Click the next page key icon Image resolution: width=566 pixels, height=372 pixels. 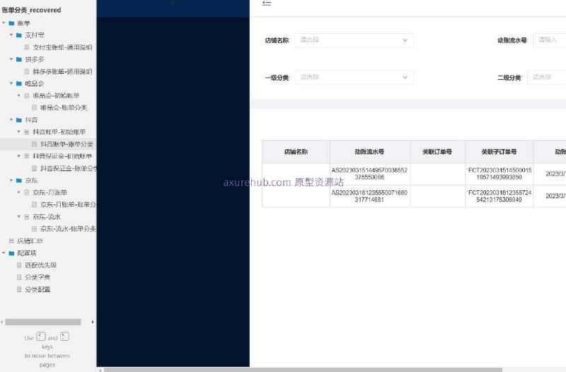[64, 337]
